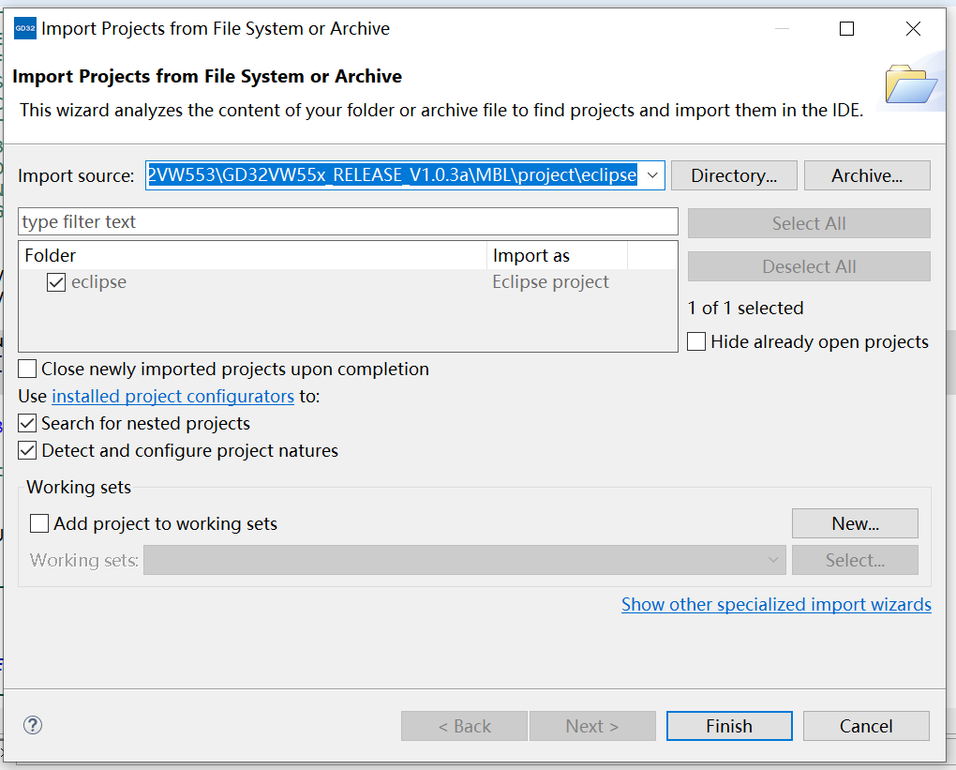Toggle the eclipse folder checkbox

pyautogui.click(x=56, y=282)
